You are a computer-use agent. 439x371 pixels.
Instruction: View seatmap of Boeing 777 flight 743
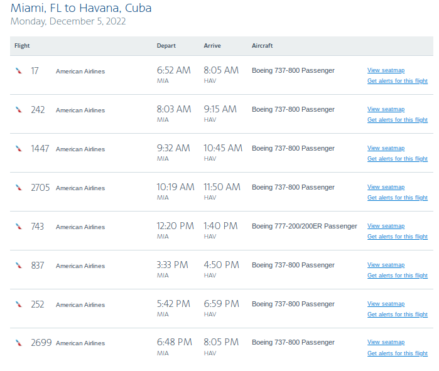click(x=386, y=226)
